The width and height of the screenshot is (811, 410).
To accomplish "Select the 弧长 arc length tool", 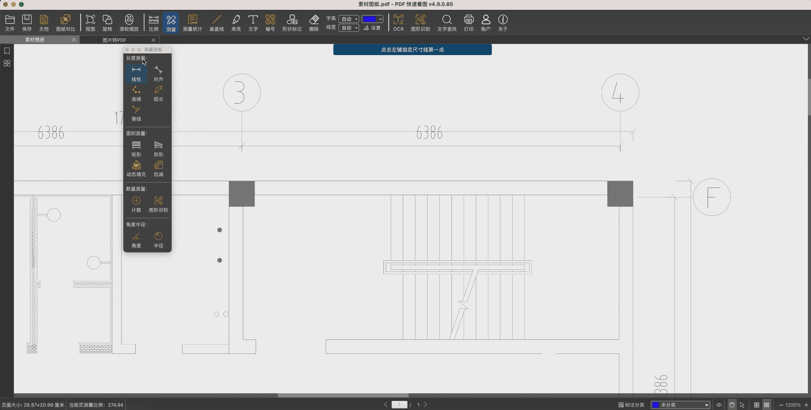I will pos(158,93).
